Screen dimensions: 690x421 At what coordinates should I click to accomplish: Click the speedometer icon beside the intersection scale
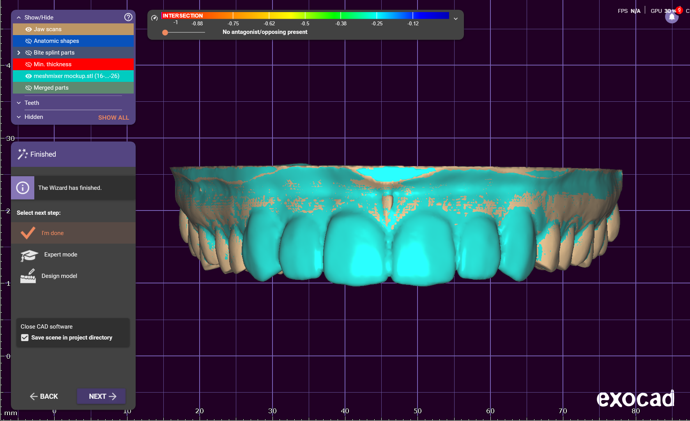pos(154,18)
